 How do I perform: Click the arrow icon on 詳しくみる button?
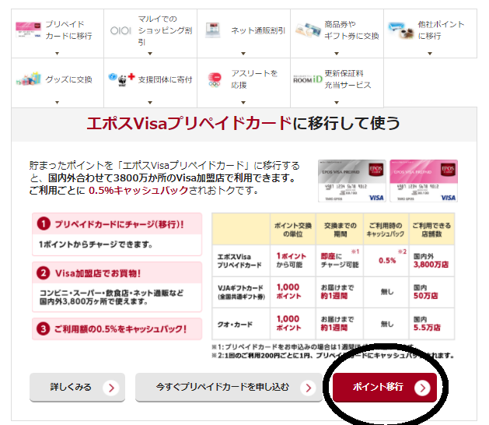tap(111, 388)
